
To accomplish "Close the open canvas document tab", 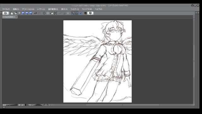I will pyautogui.click(x=16, y=17).
